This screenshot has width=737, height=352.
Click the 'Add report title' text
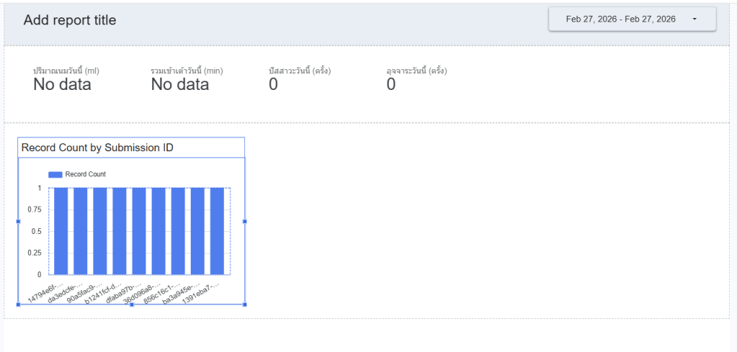coord(70,20)
